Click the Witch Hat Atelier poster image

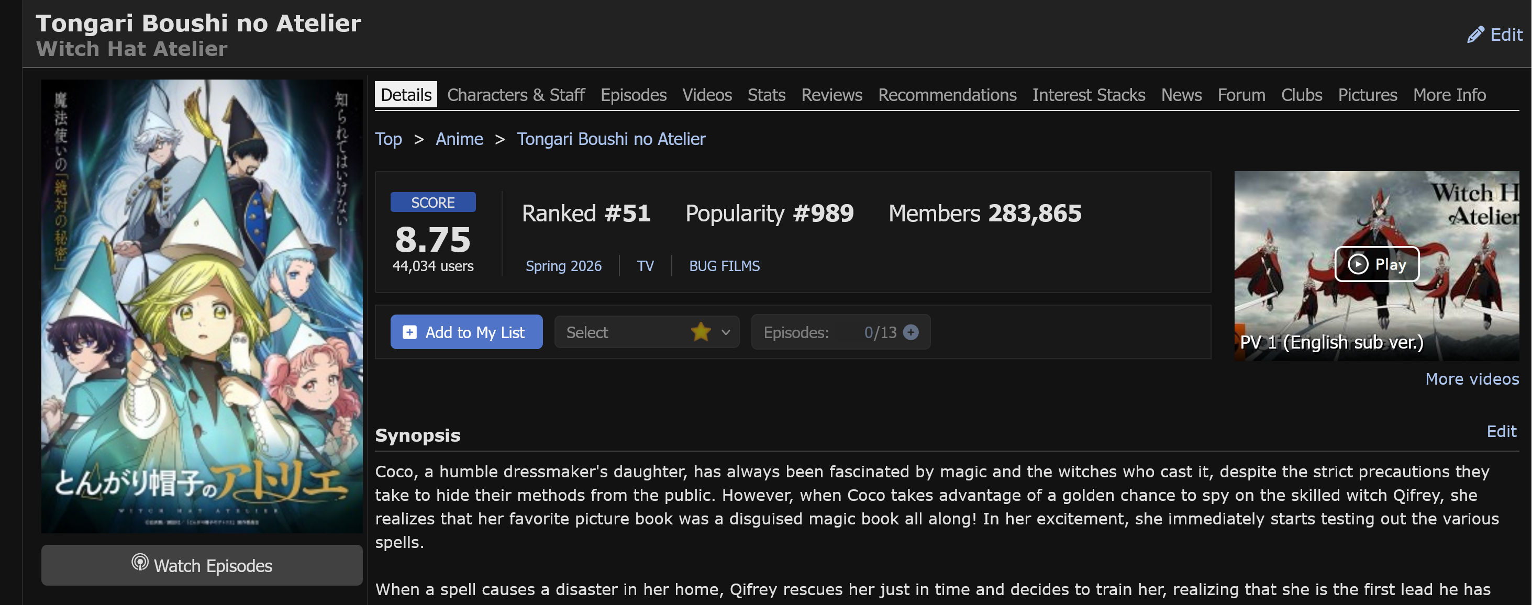202,306
